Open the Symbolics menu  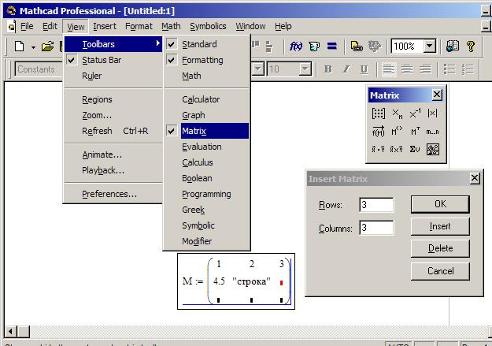208,26
